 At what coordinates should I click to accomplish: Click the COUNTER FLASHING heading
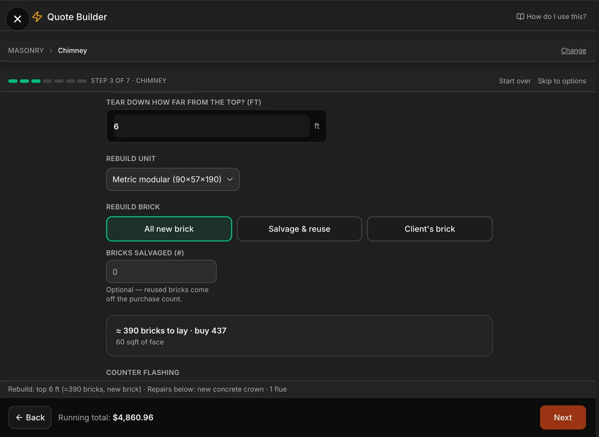coord(143,373)
